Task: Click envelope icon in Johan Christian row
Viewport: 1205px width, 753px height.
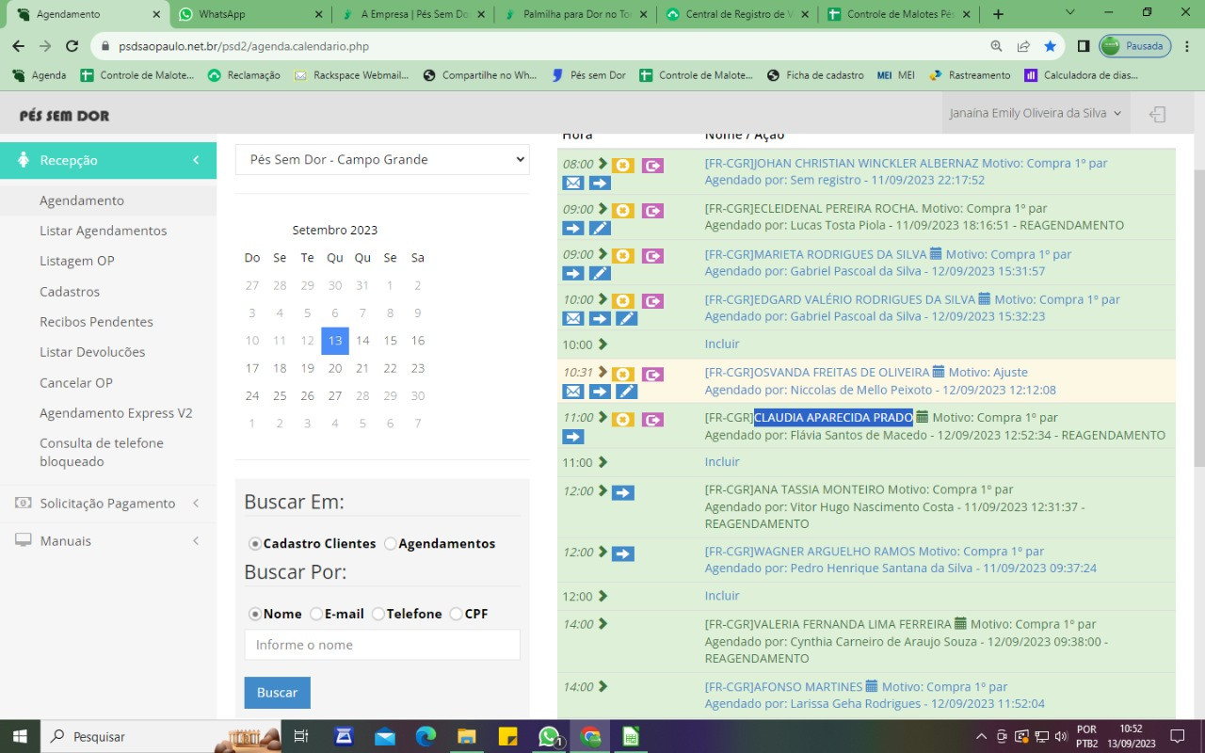Action: point(573,184)
